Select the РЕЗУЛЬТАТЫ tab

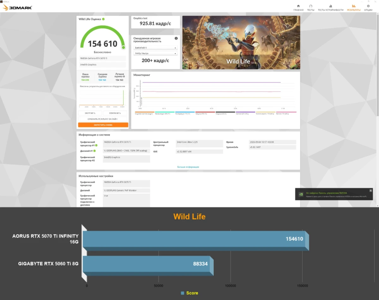pyautogui.click(x=353, y=8)
